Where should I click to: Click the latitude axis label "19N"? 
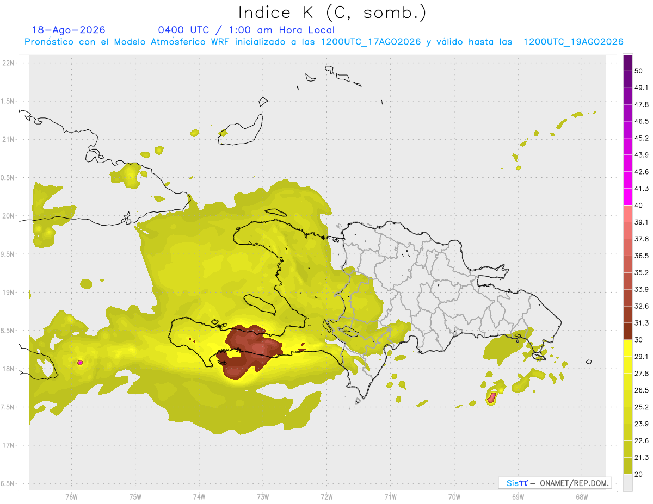pos(8,293)
